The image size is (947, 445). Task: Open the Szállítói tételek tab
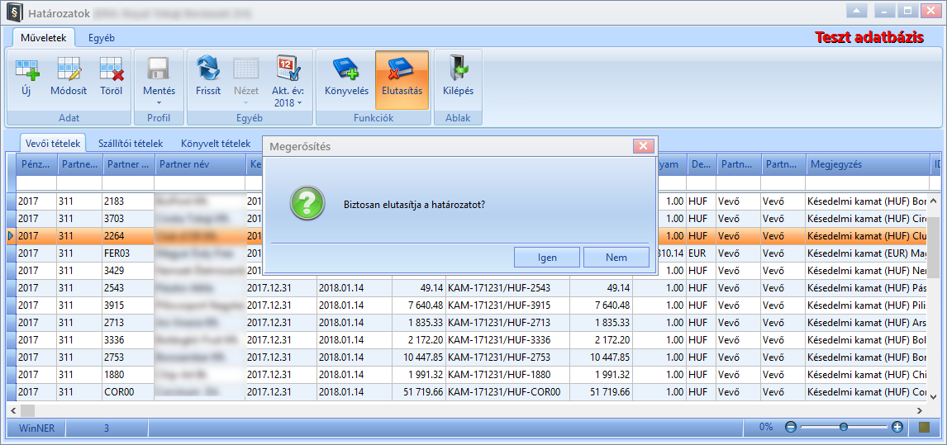pos(131,144)
